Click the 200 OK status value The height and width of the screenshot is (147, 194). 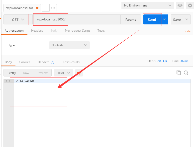point(162,61)
